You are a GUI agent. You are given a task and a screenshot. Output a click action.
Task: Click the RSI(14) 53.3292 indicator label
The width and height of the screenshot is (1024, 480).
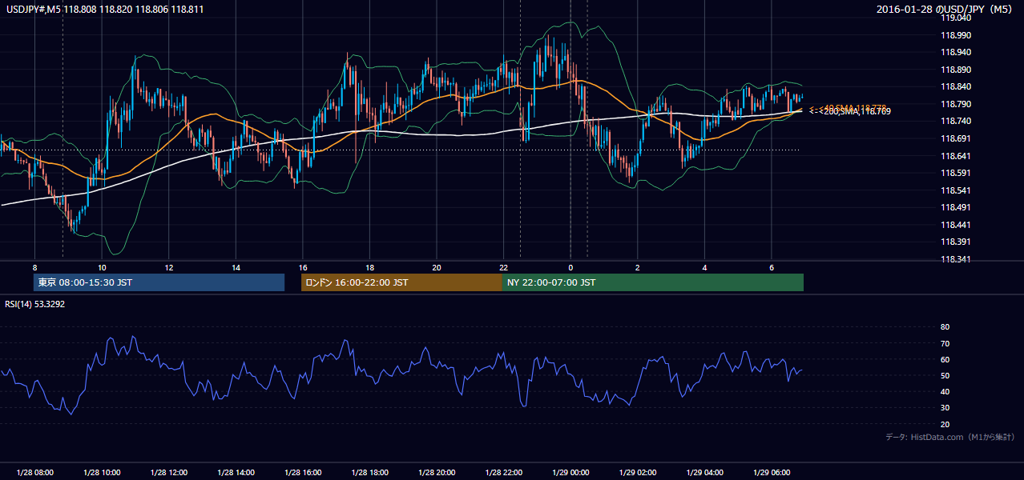click(x=35, y=304)
